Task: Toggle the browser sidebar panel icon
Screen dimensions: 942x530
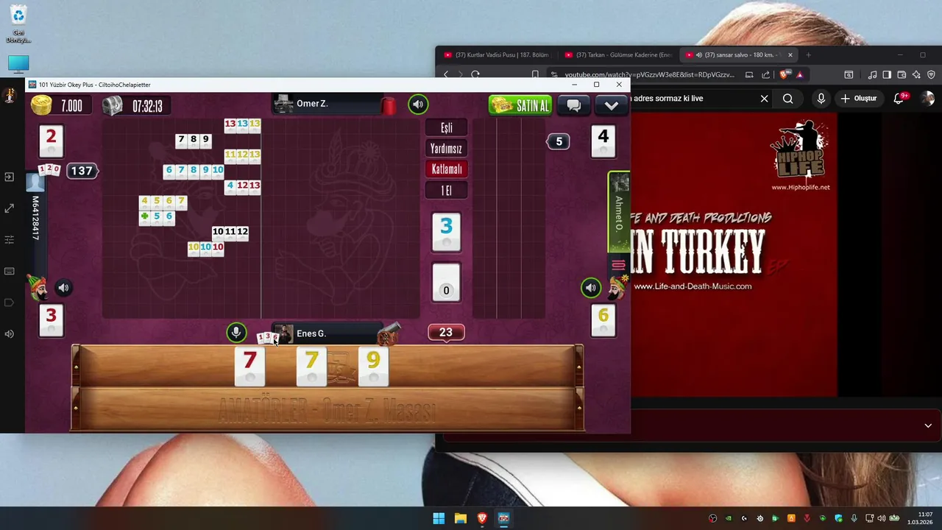Action: click(x=887, y=74)
